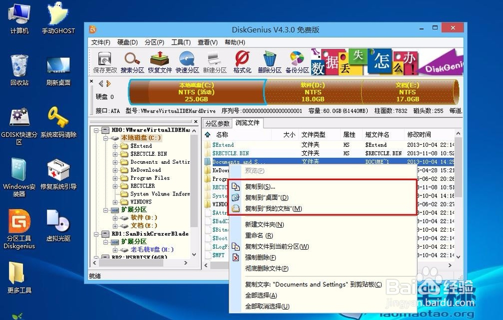Image resolution: width=503 pixels, height=320 pixels.
Task: Click the Save Changes (保存更改) toolbar icon
Action: tap(105, 62)
